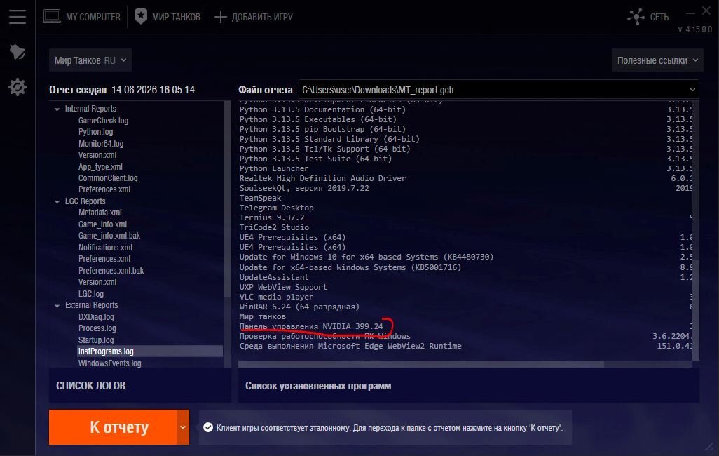Open the Мир Танков RU region dropdown
This screenshot has height=456, width=719.
click(90, 60)
